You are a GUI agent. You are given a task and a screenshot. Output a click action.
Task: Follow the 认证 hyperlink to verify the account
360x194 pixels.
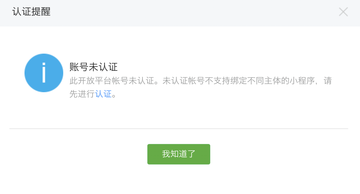[x=103, y=94]
